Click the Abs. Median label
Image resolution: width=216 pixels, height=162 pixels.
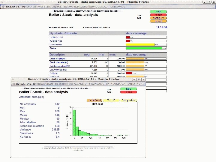pyautogui.click(x=28, y=122)
